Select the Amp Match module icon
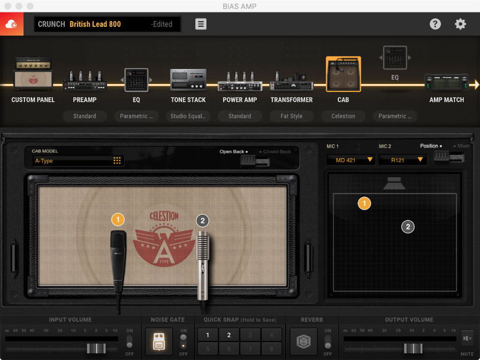 pos(446,82)
